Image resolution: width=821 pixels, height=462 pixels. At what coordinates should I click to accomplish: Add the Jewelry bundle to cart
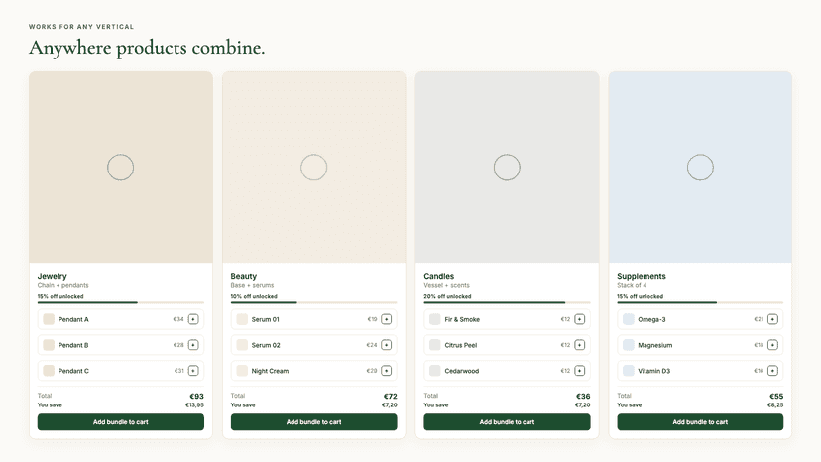[x=120, y=422]
